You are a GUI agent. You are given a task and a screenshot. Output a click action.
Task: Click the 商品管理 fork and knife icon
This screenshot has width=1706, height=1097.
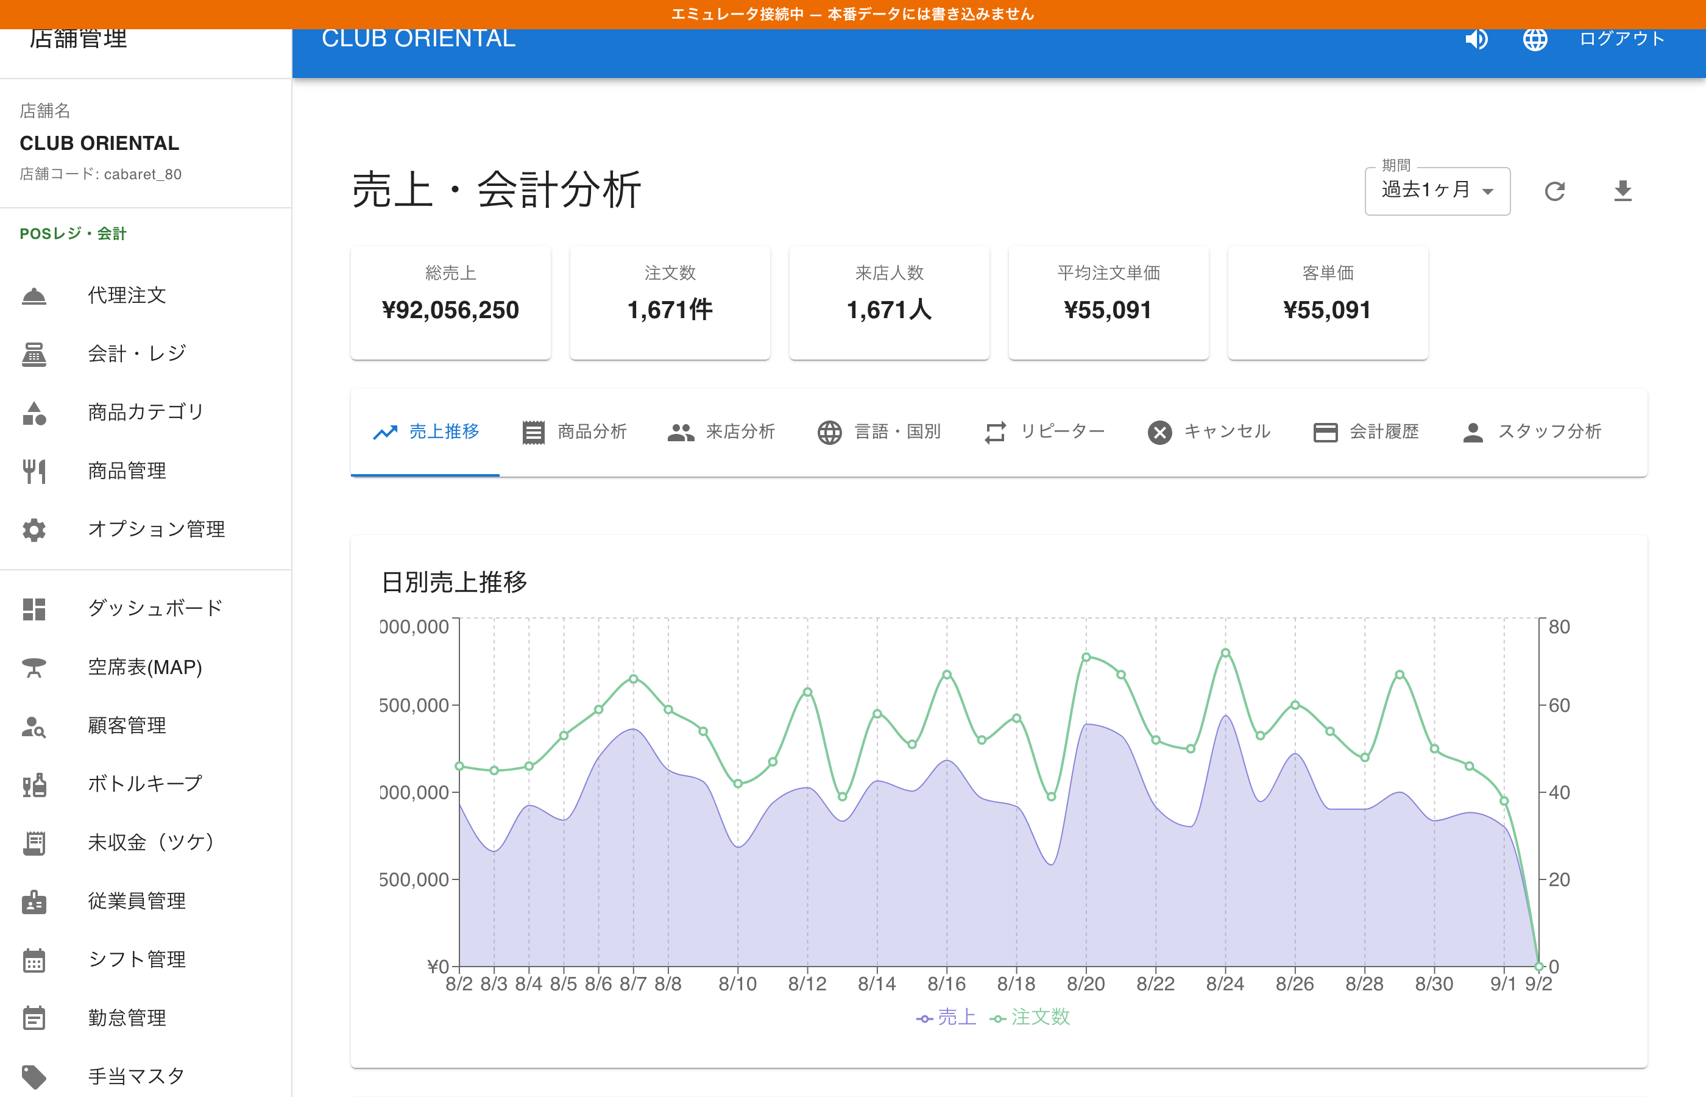34,471
